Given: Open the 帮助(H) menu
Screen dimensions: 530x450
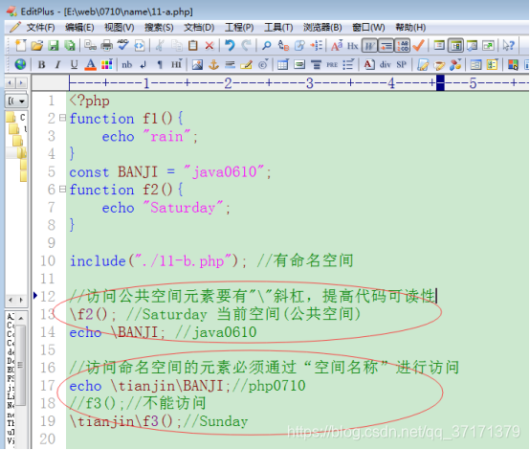Looking at the screenshot, I should (410, 28).
